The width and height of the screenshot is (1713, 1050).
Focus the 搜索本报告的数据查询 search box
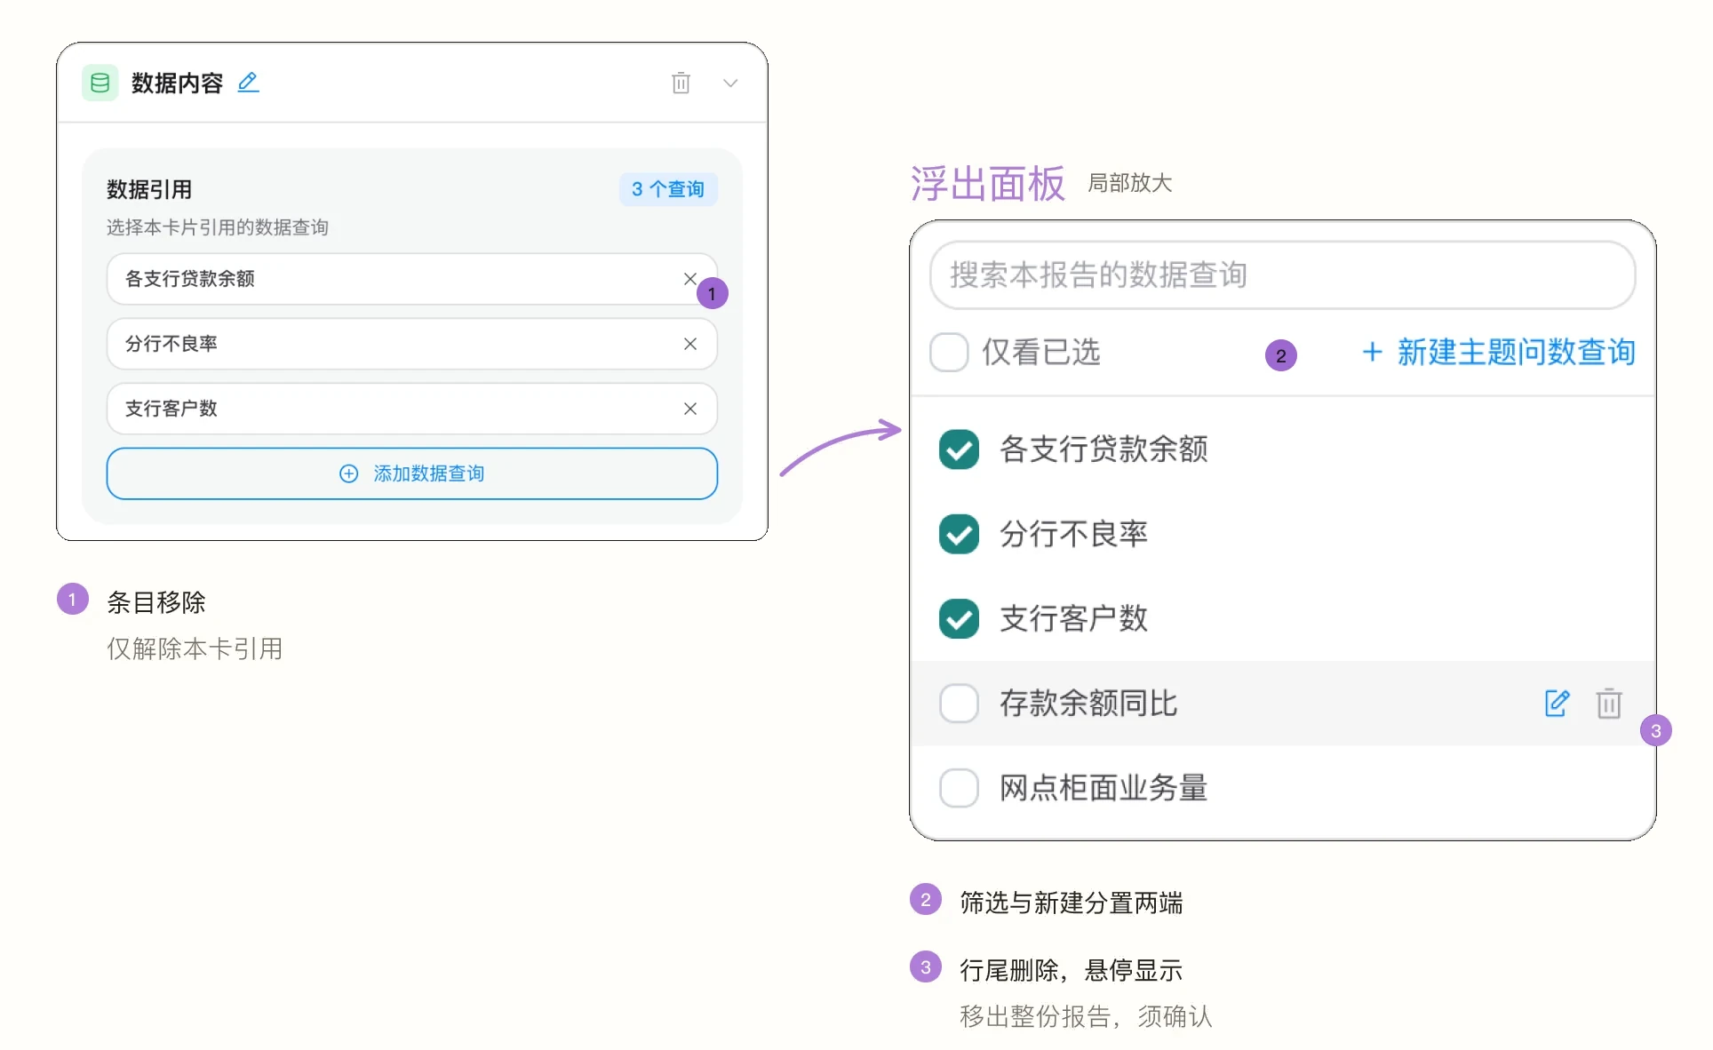tap(1282, 275)
